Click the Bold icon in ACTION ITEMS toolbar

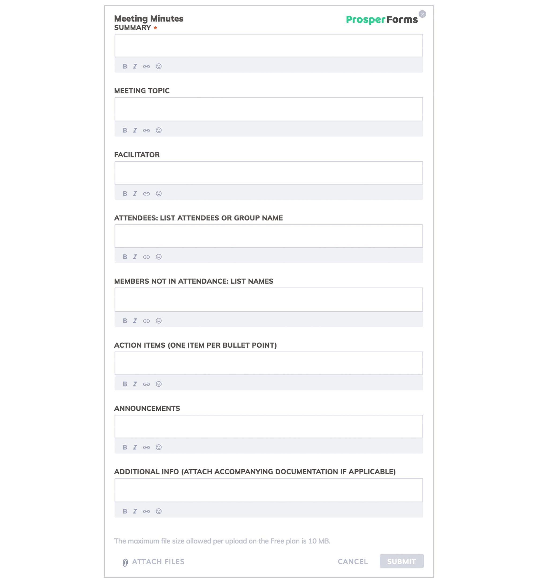click(x=125, y=384)
